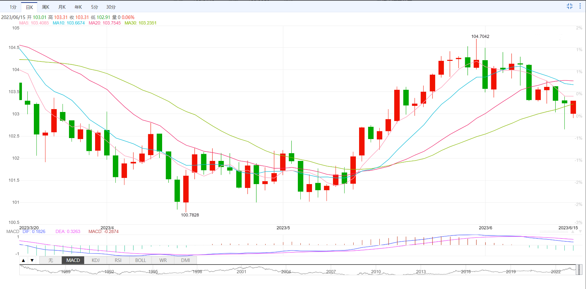Show the WR indicator
Image resolution: width=586 pixels, height=289 pixels.
(x=163, y=260)
